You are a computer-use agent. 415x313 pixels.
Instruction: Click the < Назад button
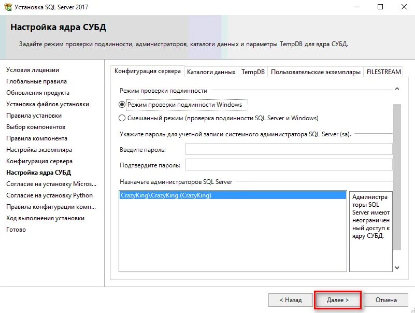coord(291,300)
